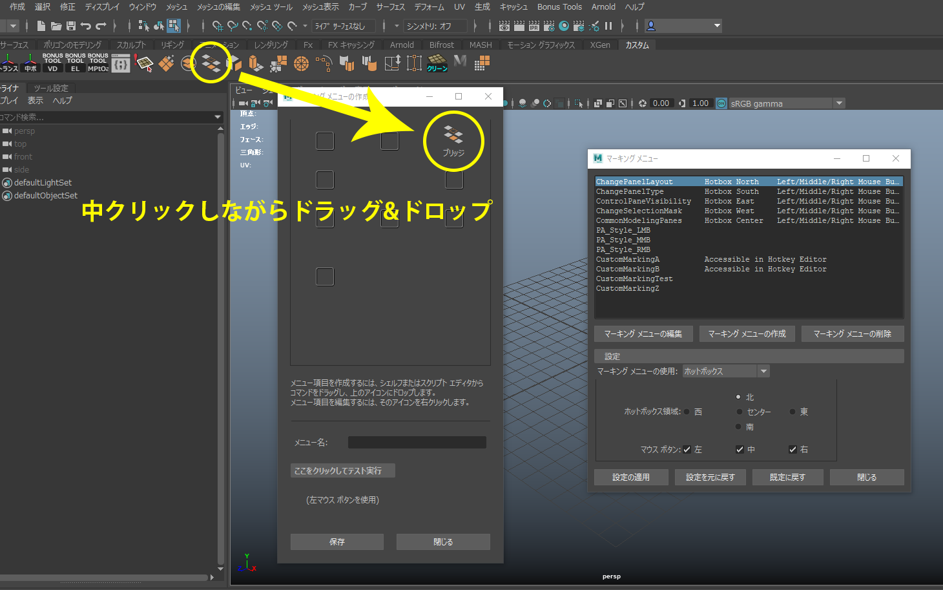Click the orange grid shelf icon
This screenshot has width=943, height=590.
click(482, 63)
